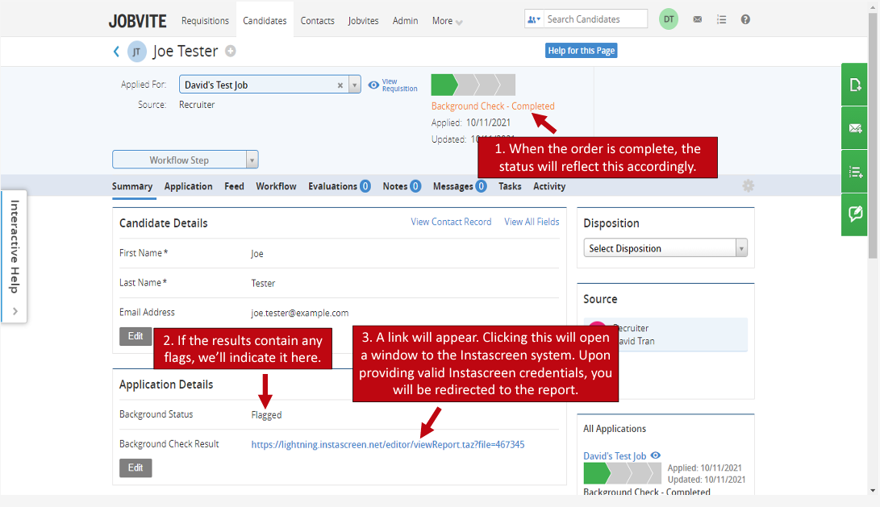Image resolution: width=880 pixels, height=507 pixels.
Task: Click the settings gear icon on tab bar
Action: (x=748, y=186)
